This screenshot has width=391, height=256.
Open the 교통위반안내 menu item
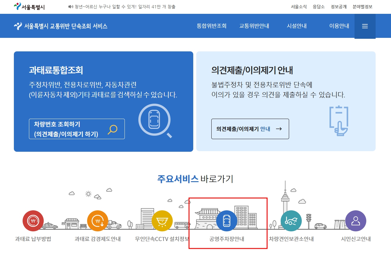(254, 26)
